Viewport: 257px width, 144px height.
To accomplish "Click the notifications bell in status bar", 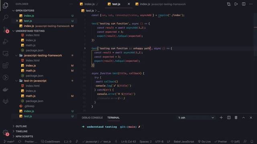I will point(252,142).
